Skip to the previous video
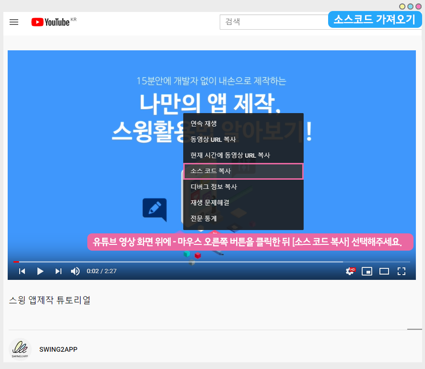The height and width of the screenshot is (369, 425). [x=22, y=271]
